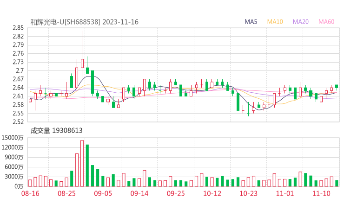The width and height of the screenshot is (344, 204).
Task: Select the MA20 legend label
Action: click(301, 22)
